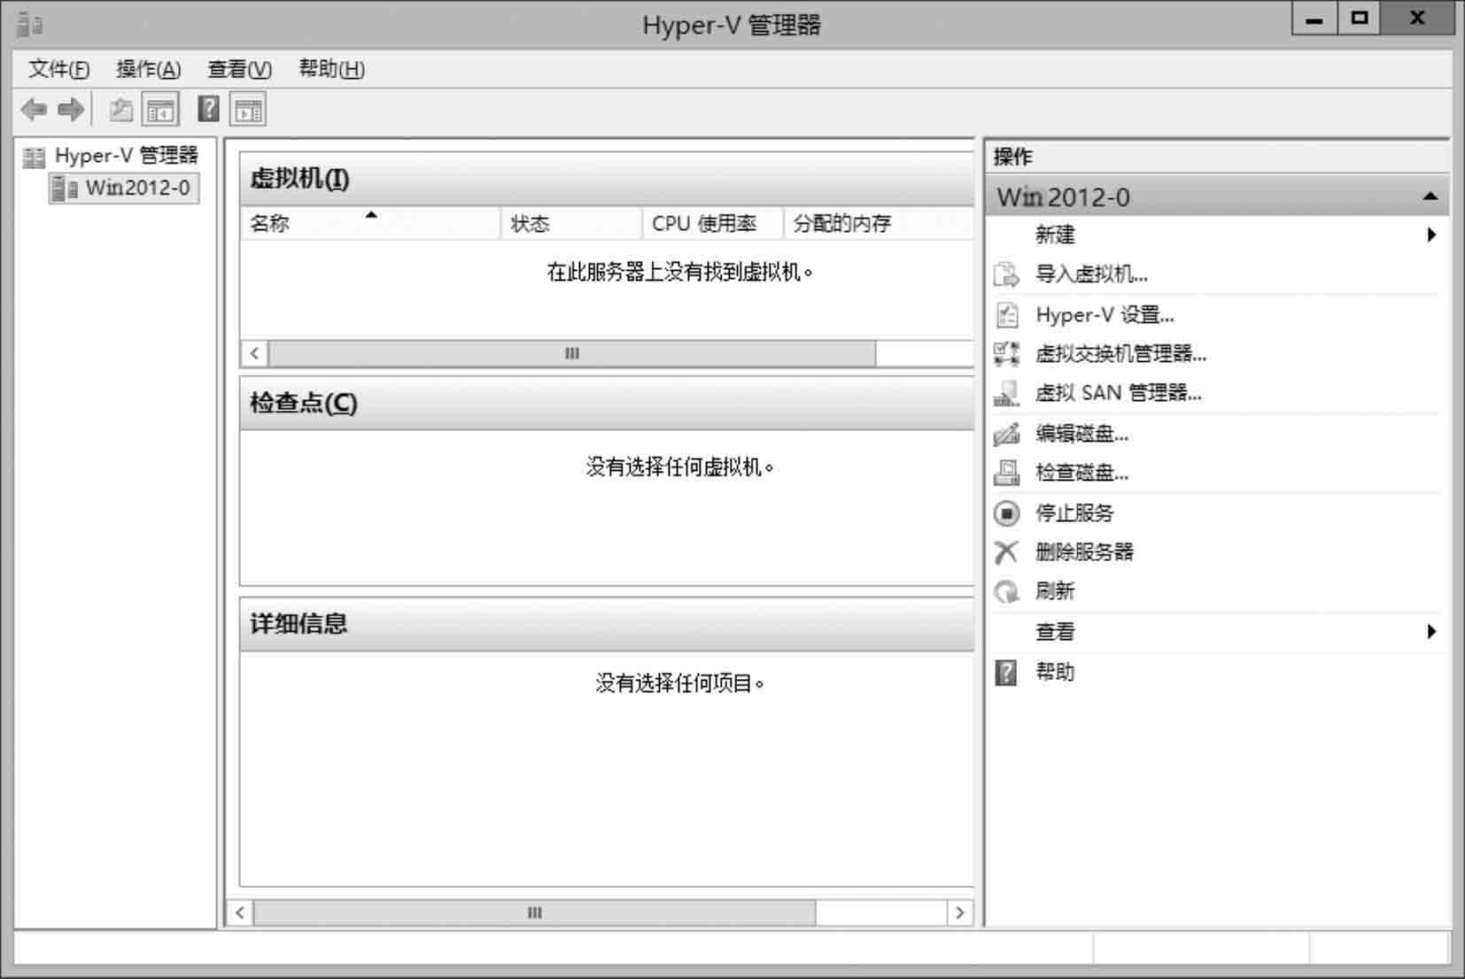Open the 查看(V) menu
The width and height of the screenshot is (1465, 979).
pos(239,69)
